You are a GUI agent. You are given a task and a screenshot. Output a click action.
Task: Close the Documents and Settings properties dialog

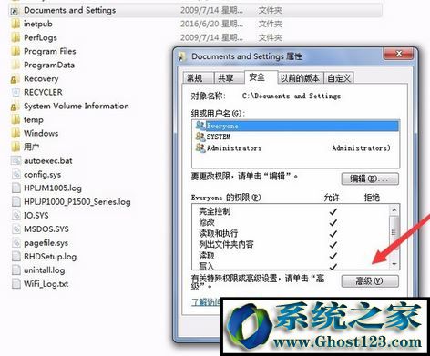click(398, 54)
